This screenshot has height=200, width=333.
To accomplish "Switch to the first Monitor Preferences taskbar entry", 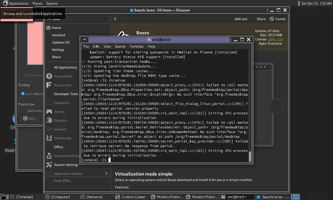I will pos(167,197).
